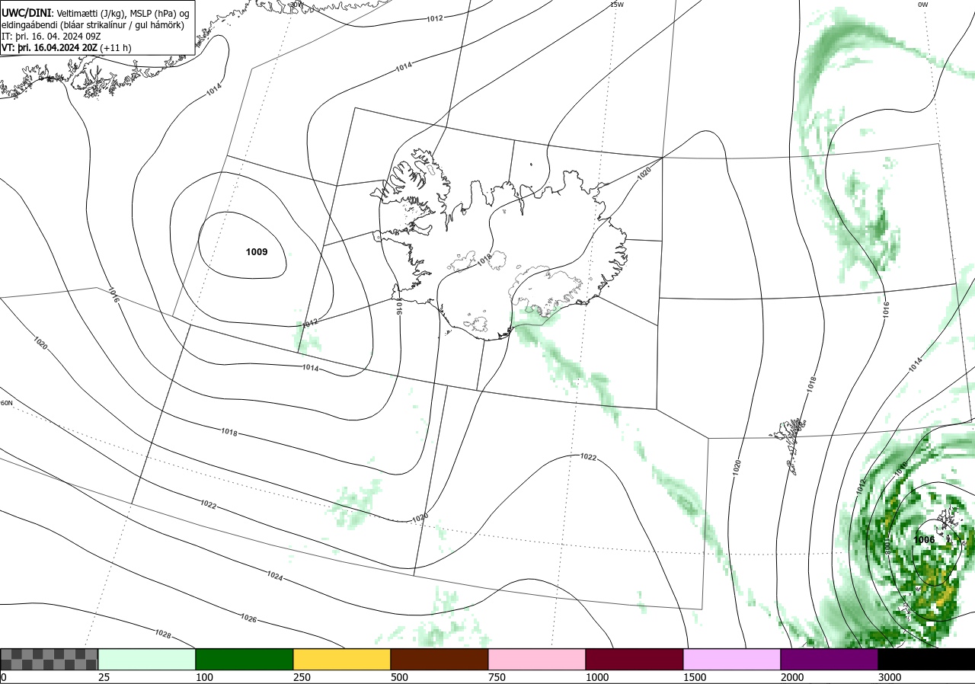The height and width of the screenshot is (684, 975).
Task: Click the light green 25–100 legend swatch
Action: click(x=146, y=659)
